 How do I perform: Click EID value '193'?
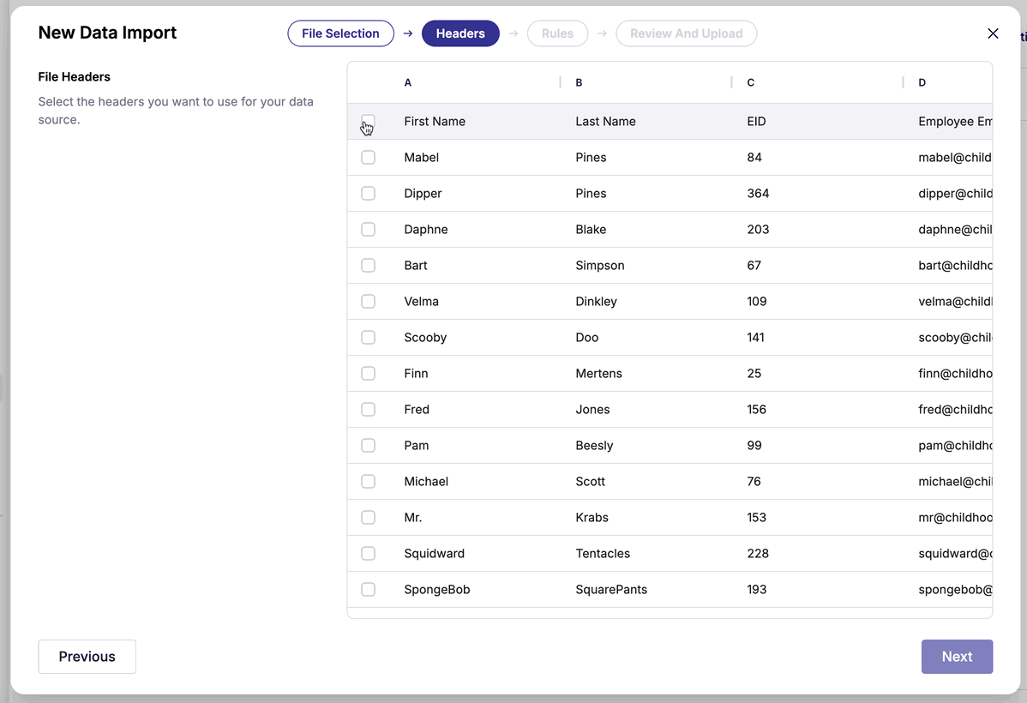(757, 590)
